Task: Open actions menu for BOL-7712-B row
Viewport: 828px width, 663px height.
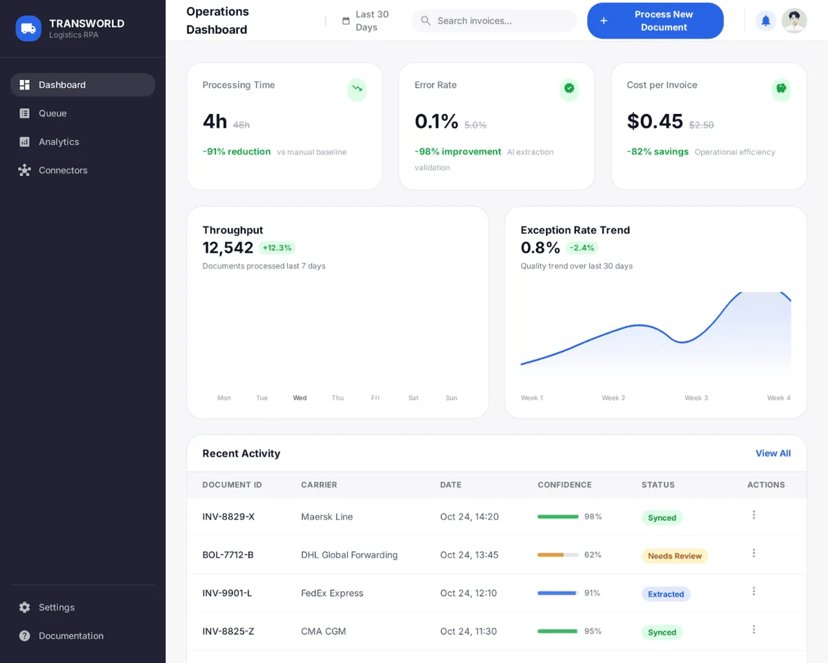Action: click(x=753, y=552)
